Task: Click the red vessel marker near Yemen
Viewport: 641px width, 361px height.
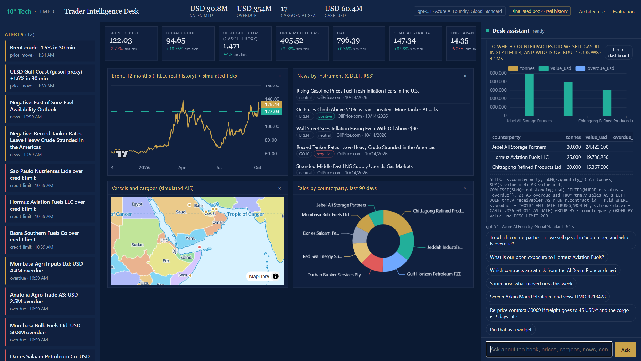Action: pos(199,247)
